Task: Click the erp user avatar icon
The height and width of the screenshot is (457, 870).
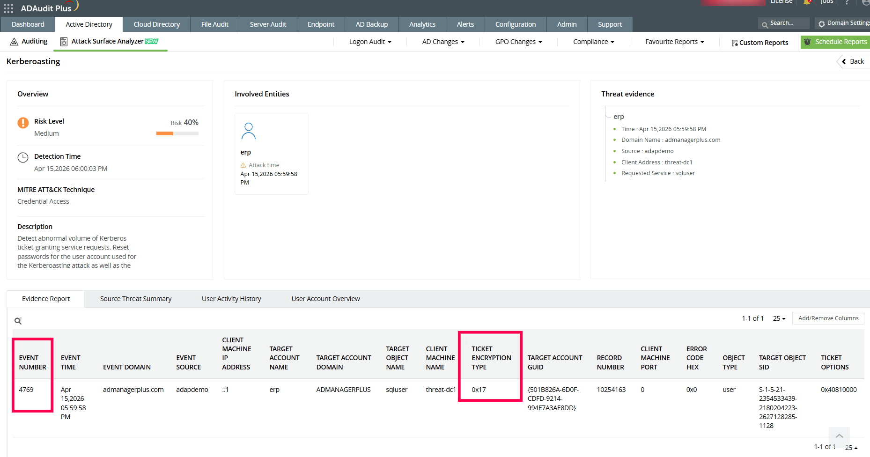Action: [249, 131]
